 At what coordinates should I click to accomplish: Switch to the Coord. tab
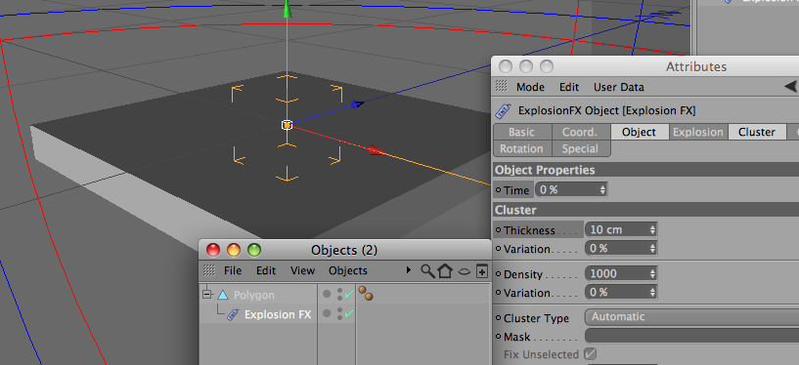(581, 132)
